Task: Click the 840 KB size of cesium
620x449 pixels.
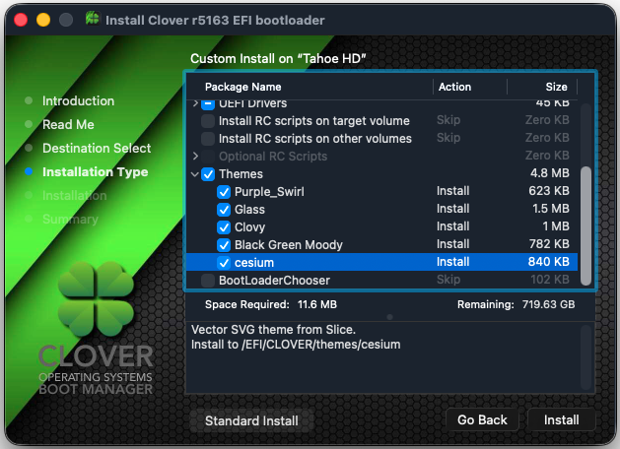Action: coord(548,262)
